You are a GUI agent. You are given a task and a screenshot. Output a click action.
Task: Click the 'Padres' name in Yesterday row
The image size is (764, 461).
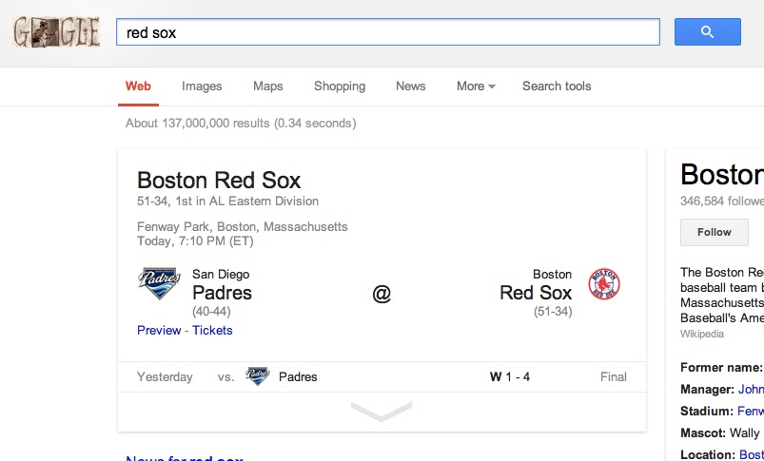click(298, 376)
